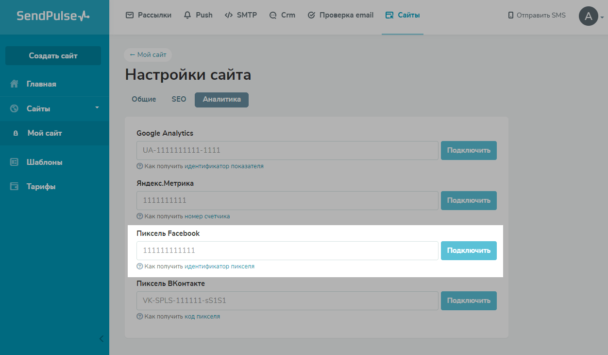Open the Рассылки menu item
This screenshot has width=608, height=355.
click(149, 15)
